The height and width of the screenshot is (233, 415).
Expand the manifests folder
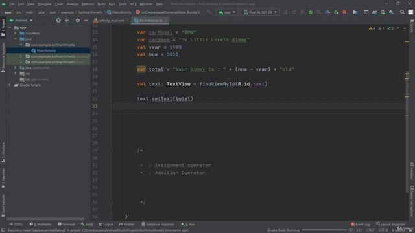click(x=16, y=33)
